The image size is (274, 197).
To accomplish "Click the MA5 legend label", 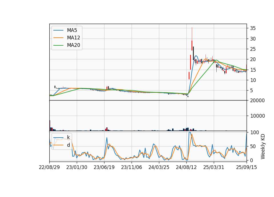I will pos(72,30).
